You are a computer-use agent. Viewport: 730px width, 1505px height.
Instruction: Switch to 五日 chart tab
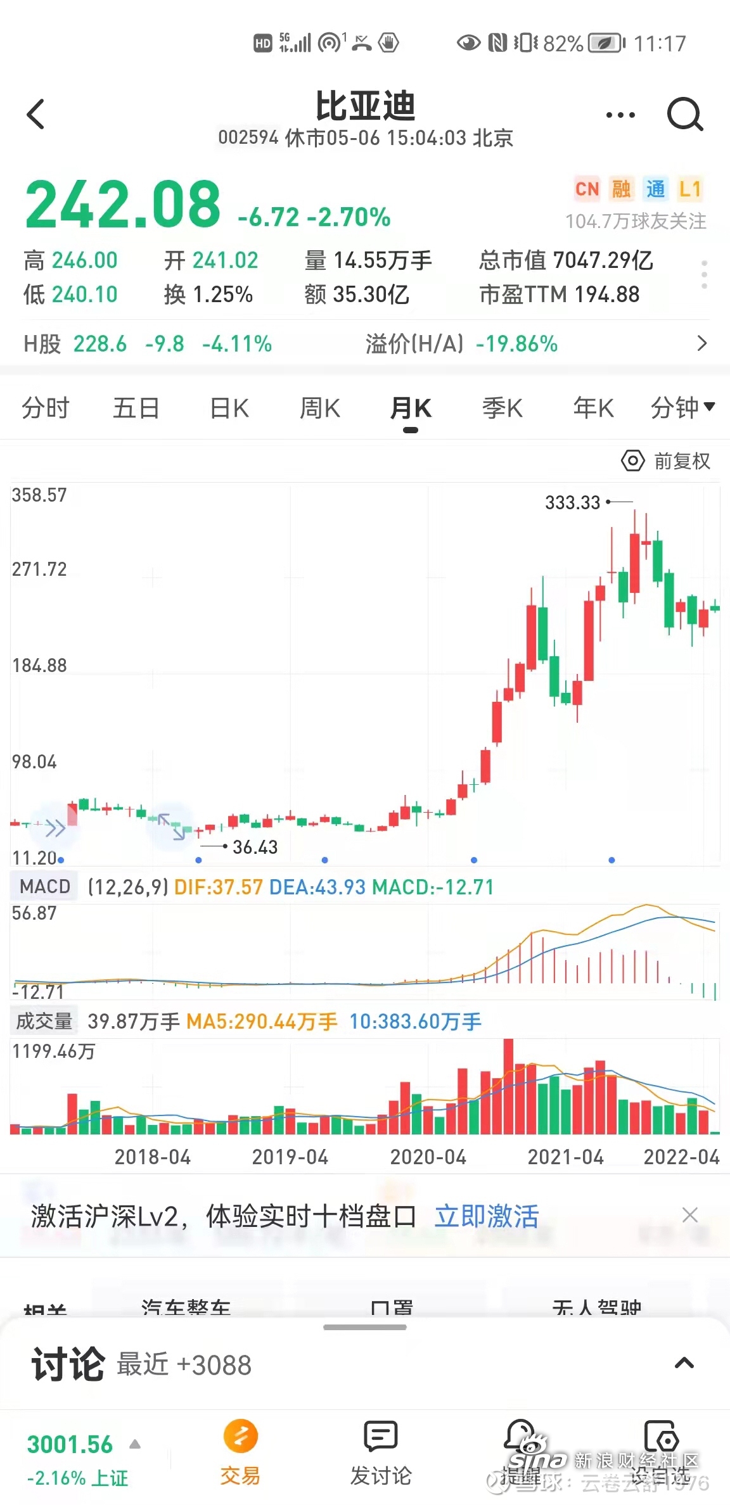136,408
